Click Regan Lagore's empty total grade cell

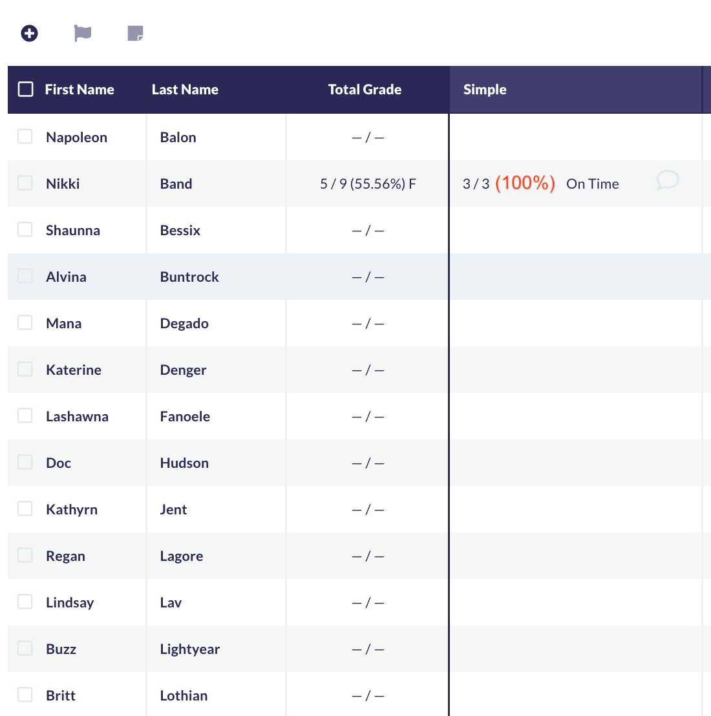pos(367,556)
